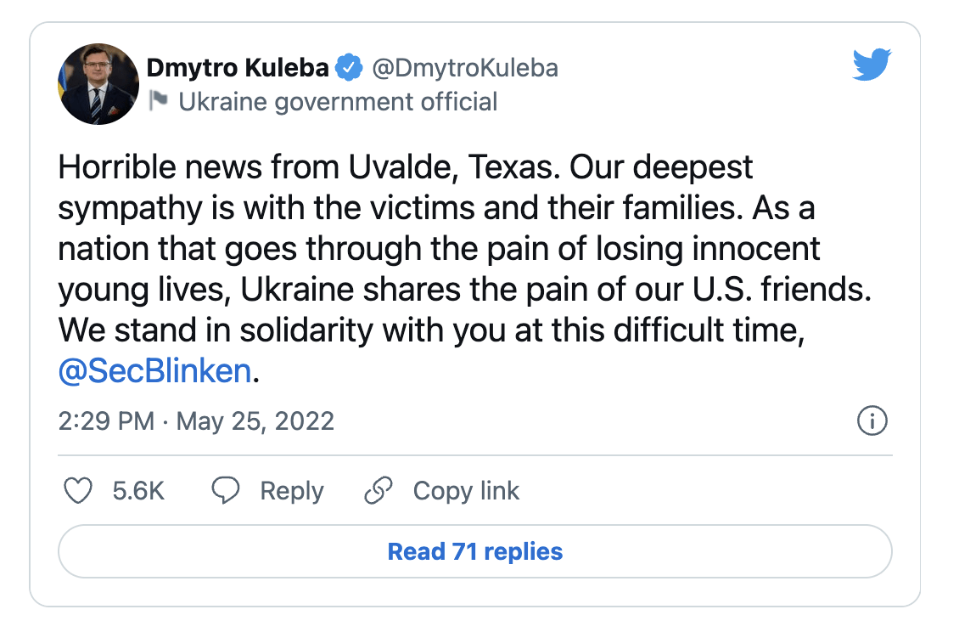This screenshot has height=632, width=959.
Task: Open the Read 71 replies button
Action: (x=475, y=551)
